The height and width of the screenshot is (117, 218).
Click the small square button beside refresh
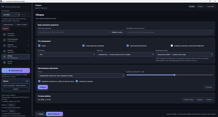[28, 14]
